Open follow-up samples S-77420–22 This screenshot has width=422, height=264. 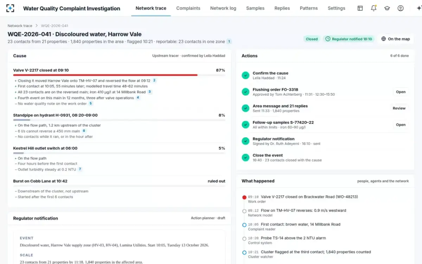(x=401, y=125)
